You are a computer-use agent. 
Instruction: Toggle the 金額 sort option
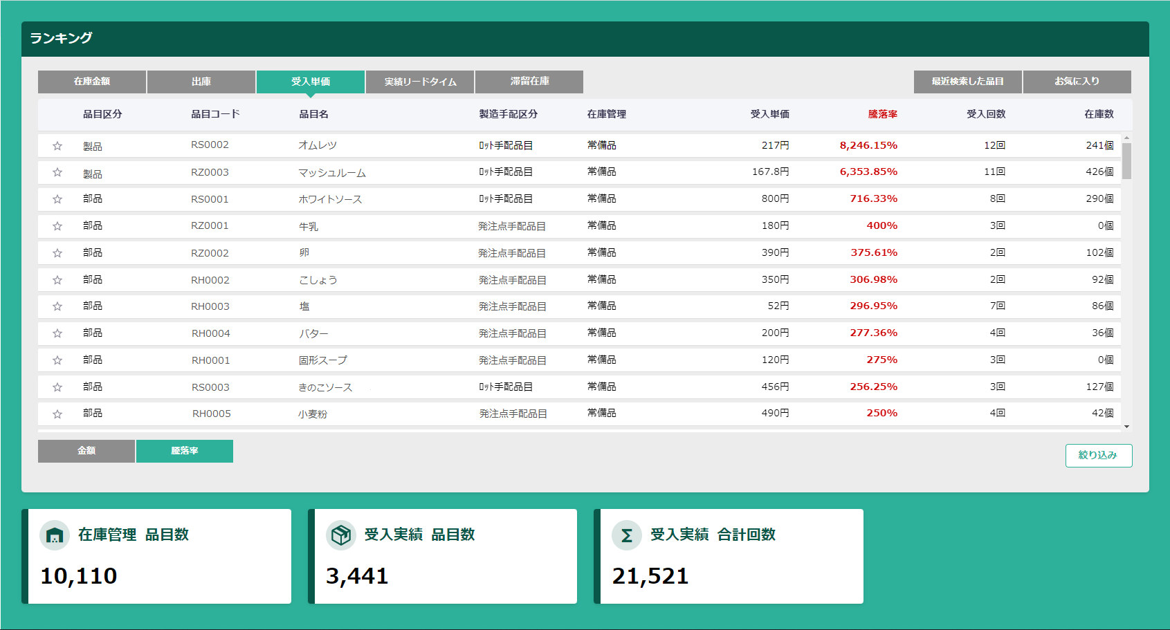tap(86, 451)
